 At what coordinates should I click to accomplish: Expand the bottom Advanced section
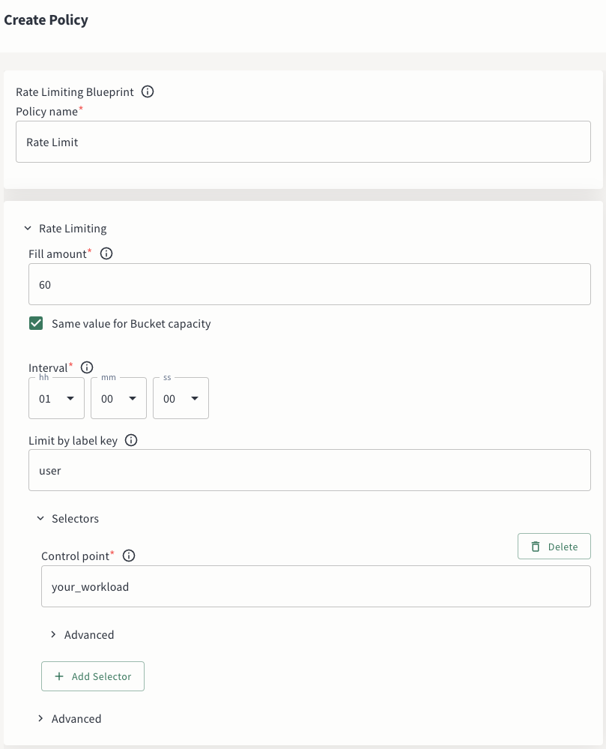(40, 719)
